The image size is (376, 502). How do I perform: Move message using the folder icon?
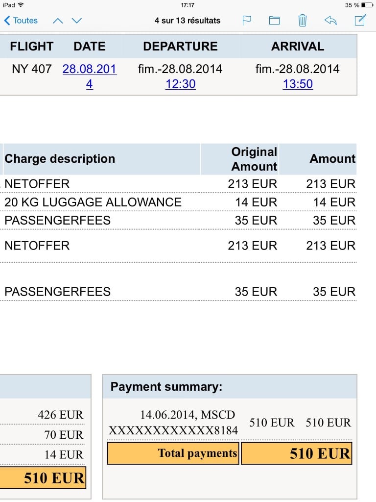[274, 21]
